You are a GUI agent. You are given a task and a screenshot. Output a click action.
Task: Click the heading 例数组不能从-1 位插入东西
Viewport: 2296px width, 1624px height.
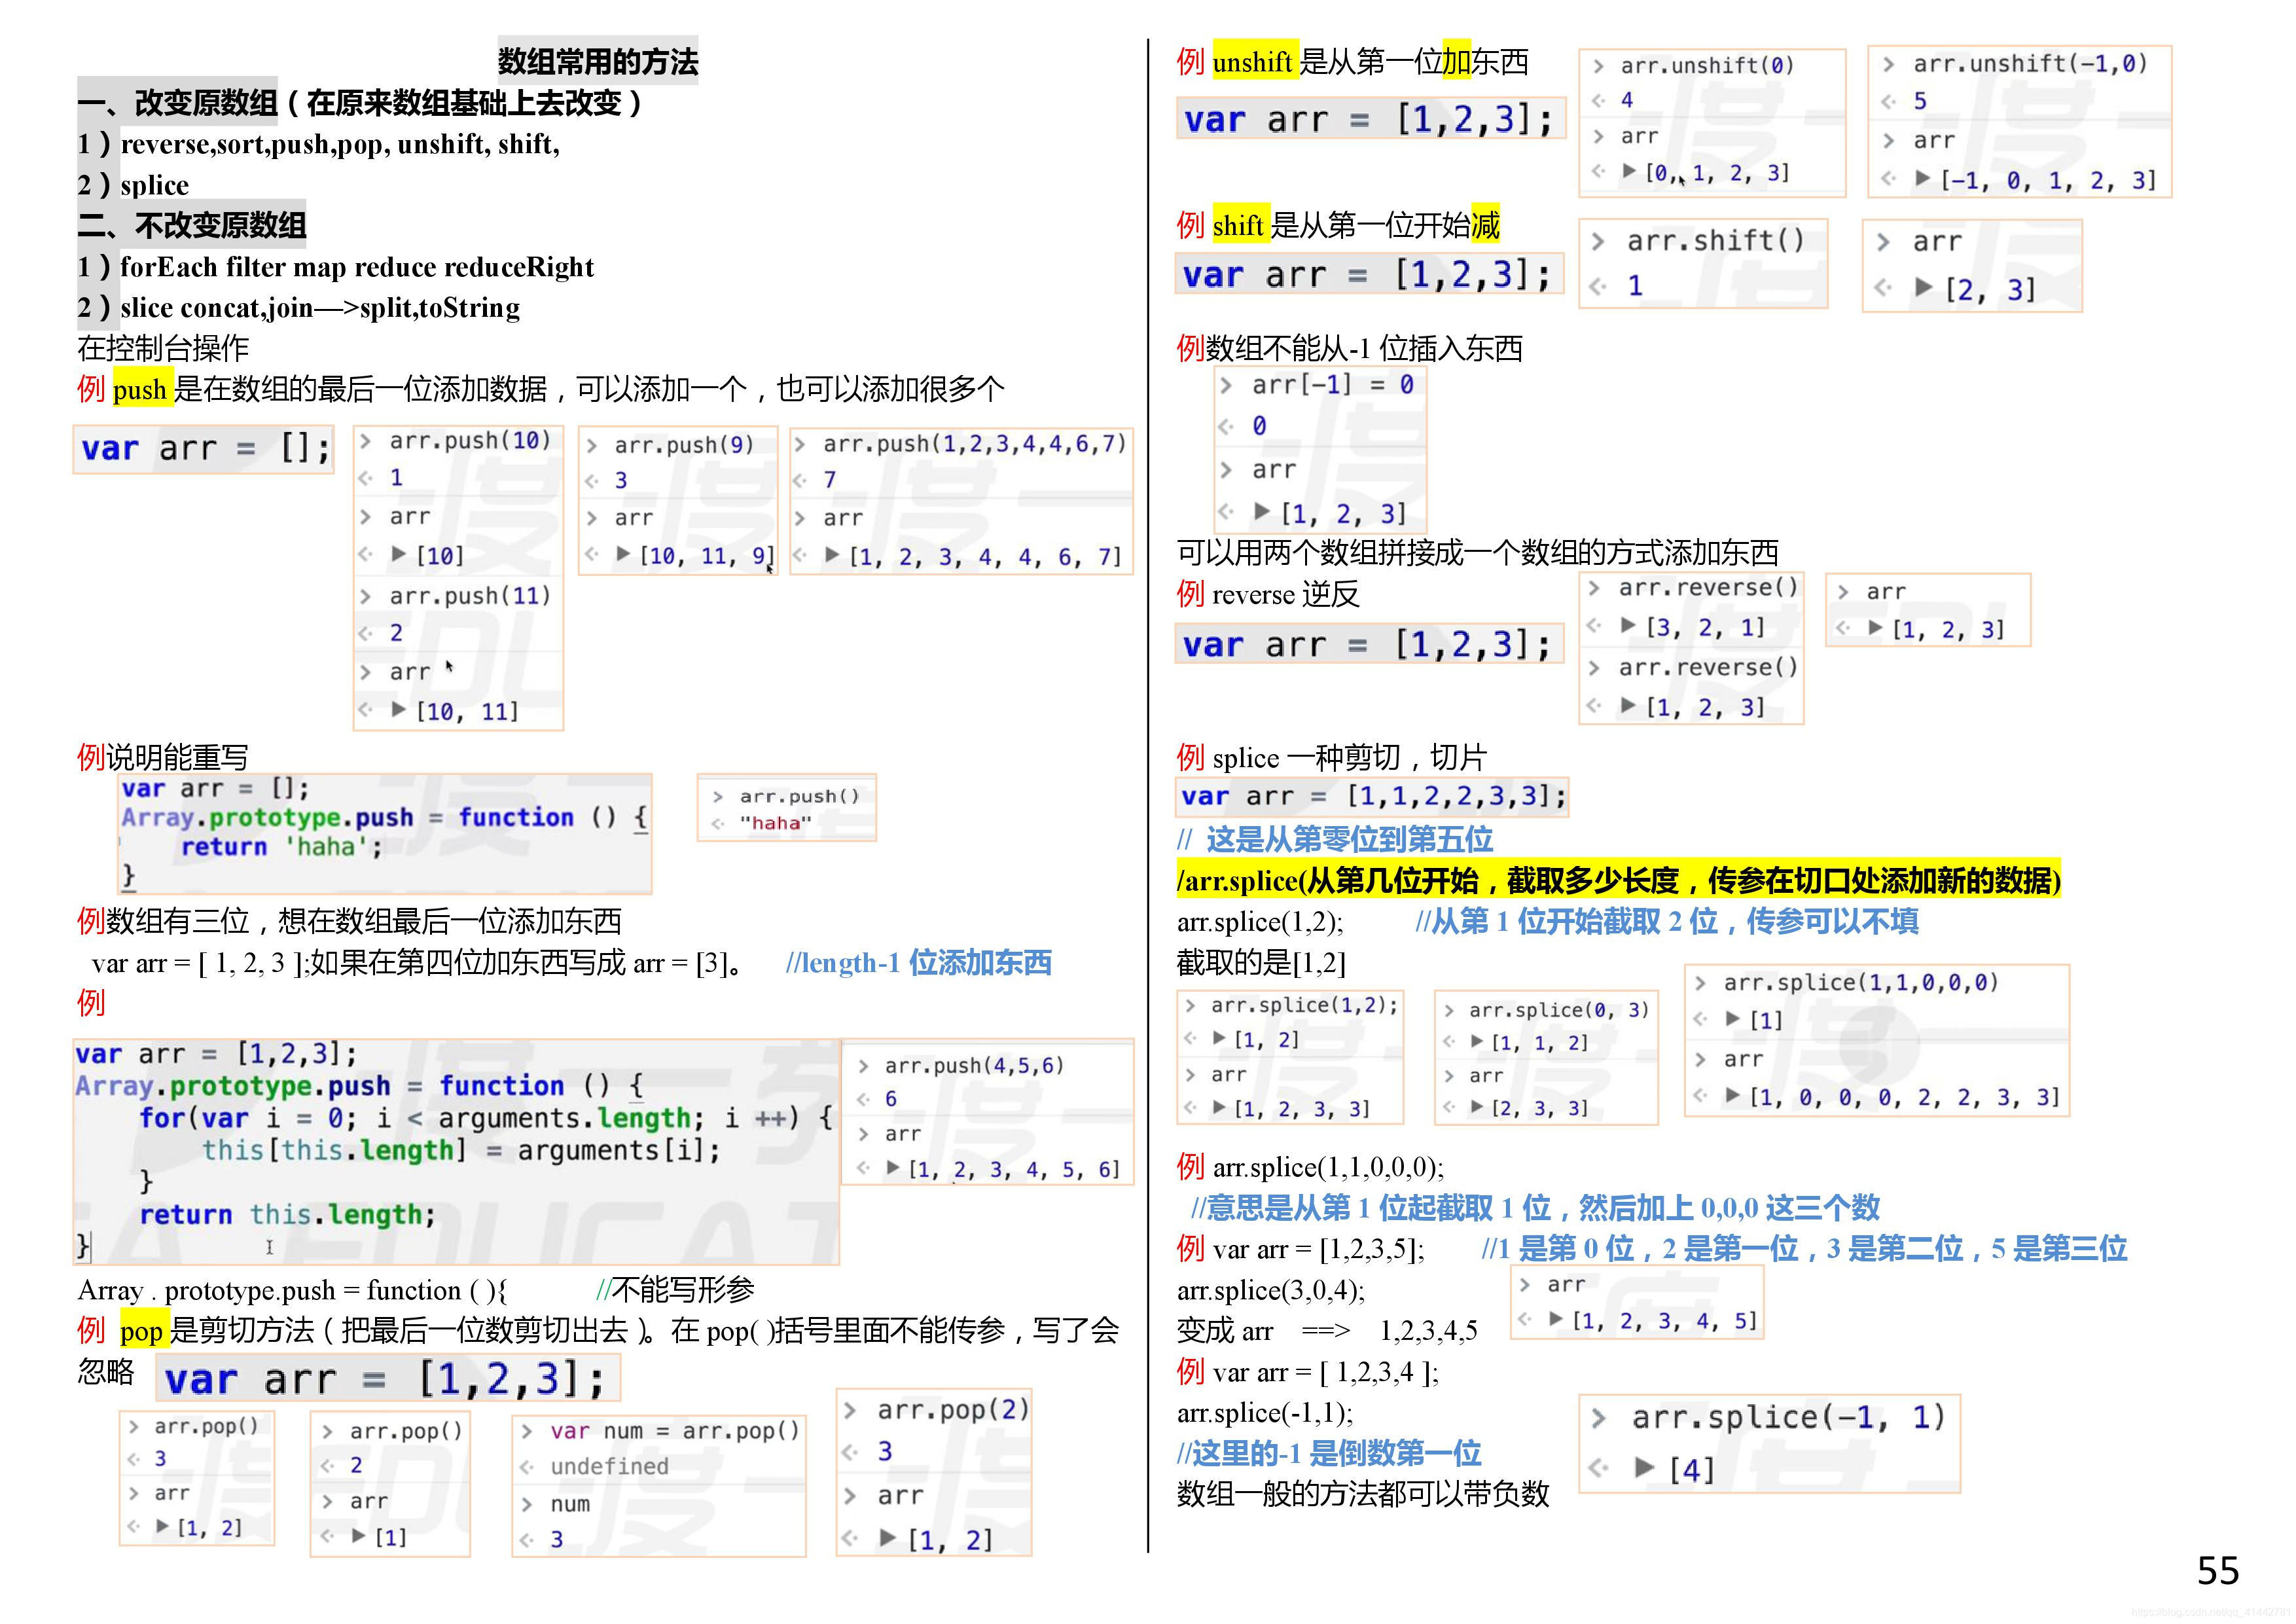coord(1349,348)
